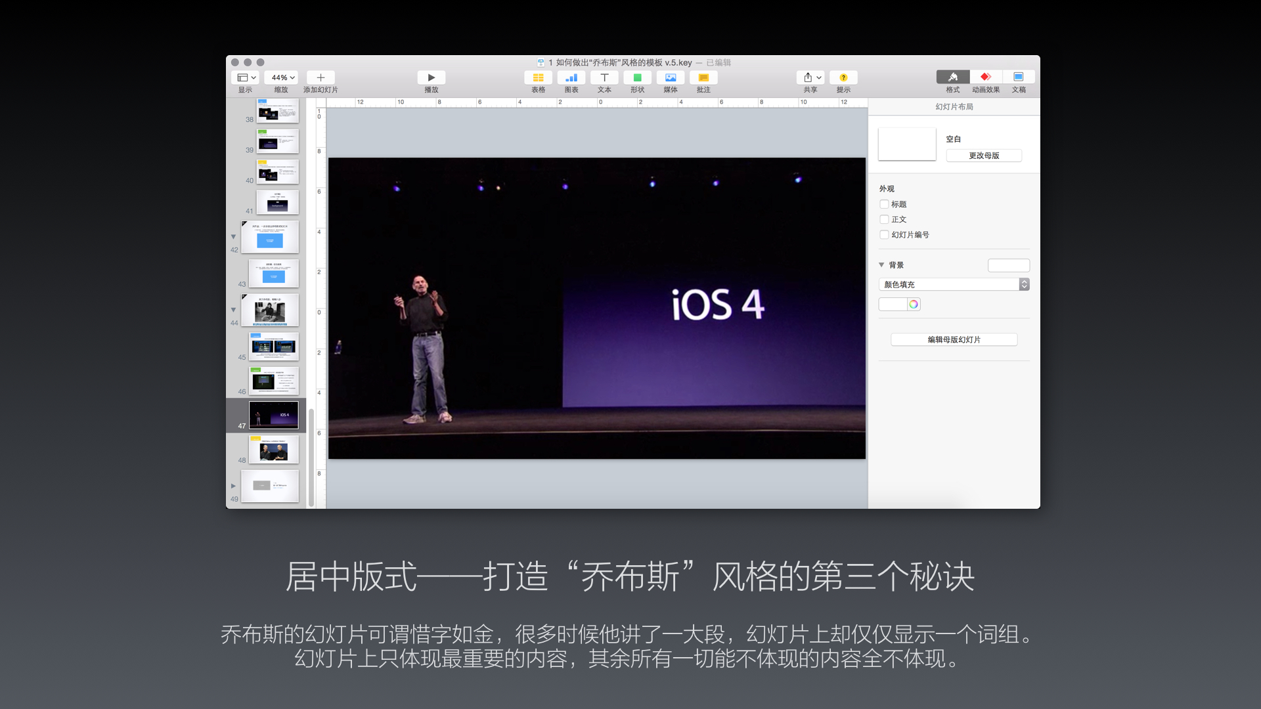The width and height of the screenshot is (1261, 709).
Task: Click the 背景 preview color swatch
Action: click(x=1009, y=265)
